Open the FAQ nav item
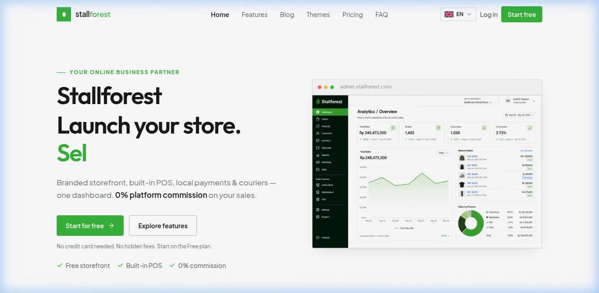 tap(382, 15)
